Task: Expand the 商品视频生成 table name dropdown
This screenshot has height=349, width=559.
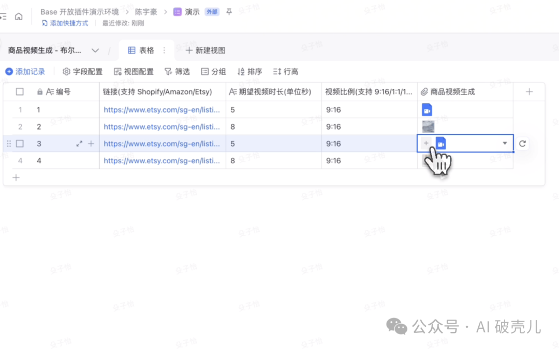Action: (95, 50)
